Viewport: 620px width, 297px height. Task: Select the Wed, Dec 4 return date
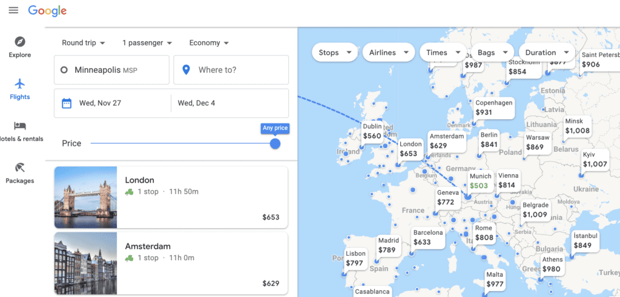tap(196, 103)
